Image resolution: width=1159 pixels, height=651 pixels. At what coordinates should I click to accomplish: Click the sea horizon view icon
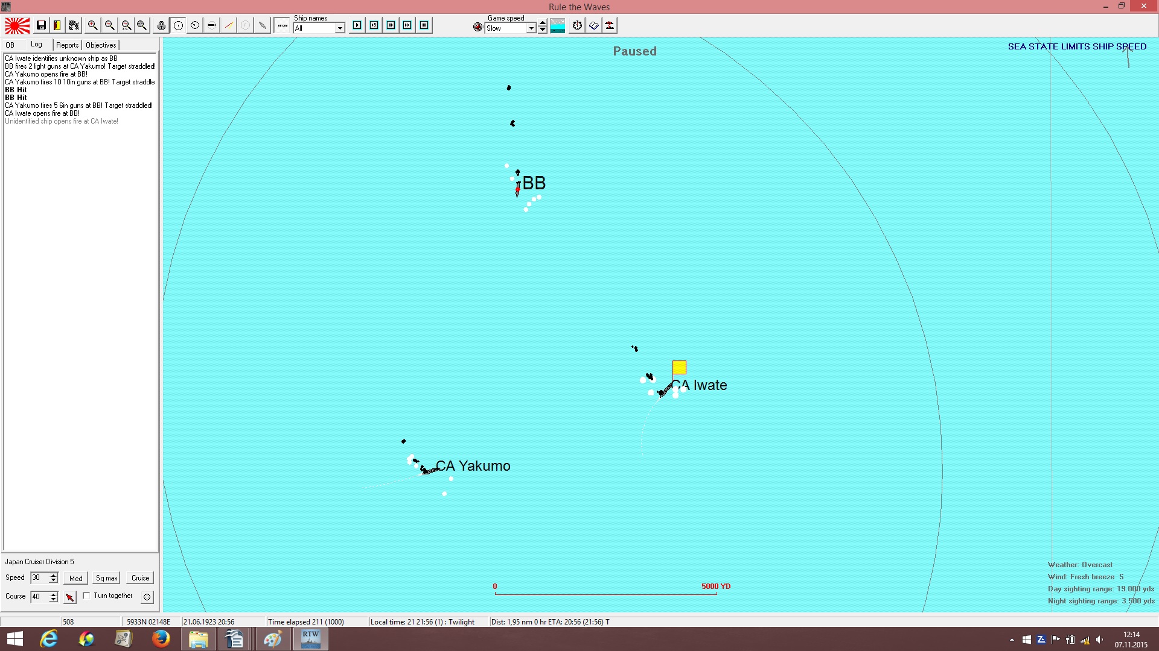point(558,25)
